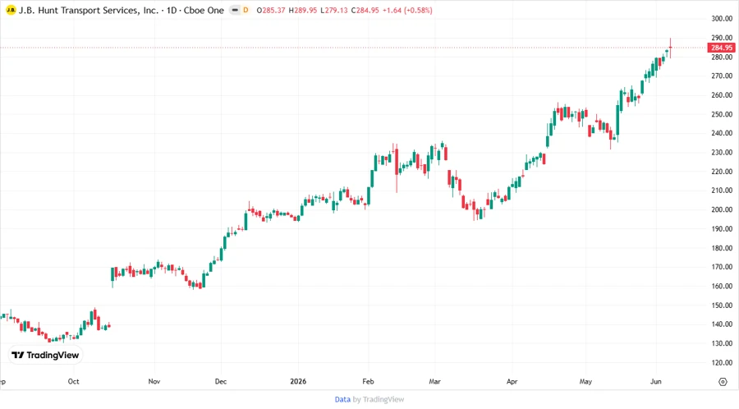This screenshot has width=739, height=409.
Task: Click the high value H289.95
Action: click(302, 10)
